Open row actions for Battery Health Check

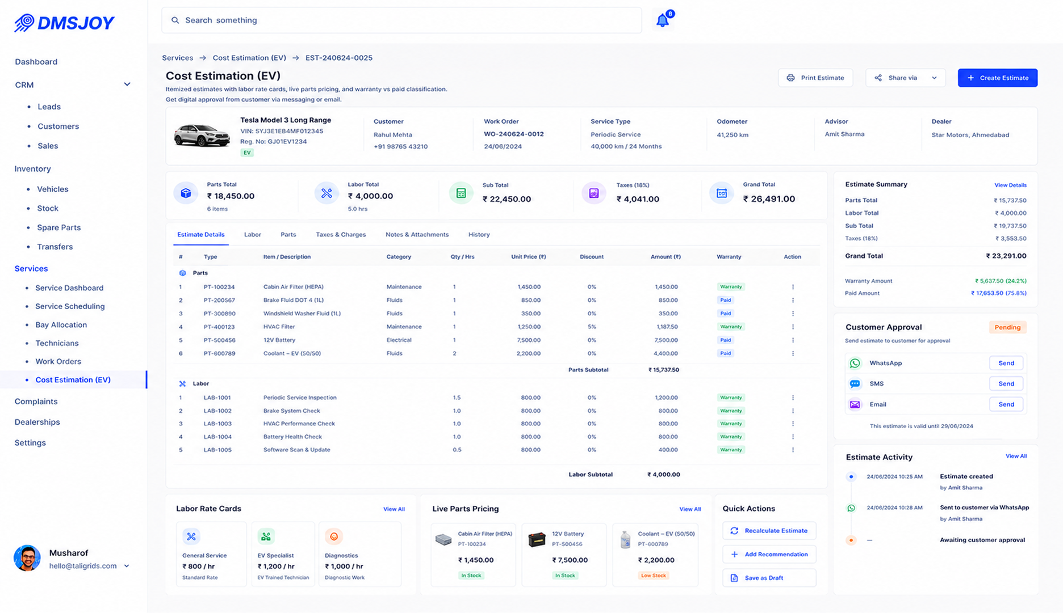(x=793, y=437)
